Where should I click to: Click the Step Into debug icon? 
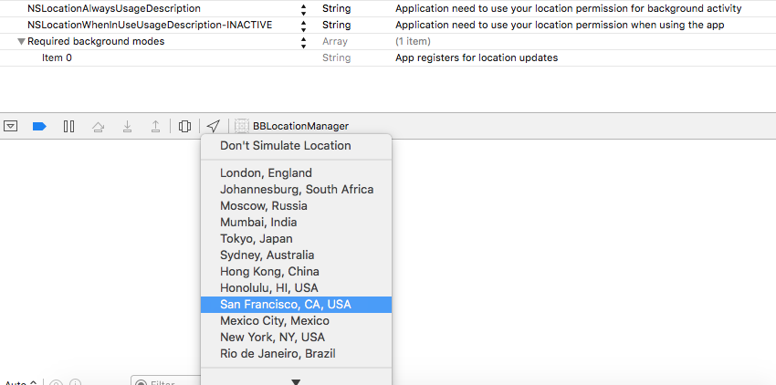coord(127,126)
